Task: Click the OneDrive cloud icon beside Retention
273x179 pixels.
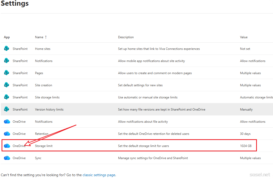Action: tap(7, 134)
